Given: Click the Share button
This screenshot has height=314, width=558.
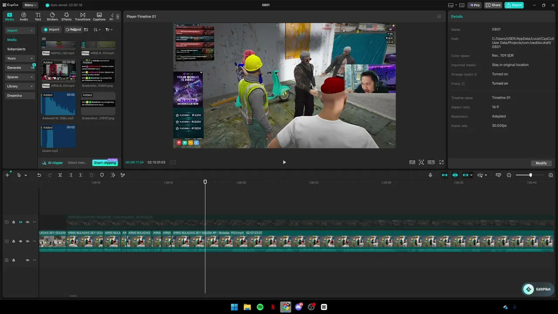Looking at the screenshot, I should 493,5.
